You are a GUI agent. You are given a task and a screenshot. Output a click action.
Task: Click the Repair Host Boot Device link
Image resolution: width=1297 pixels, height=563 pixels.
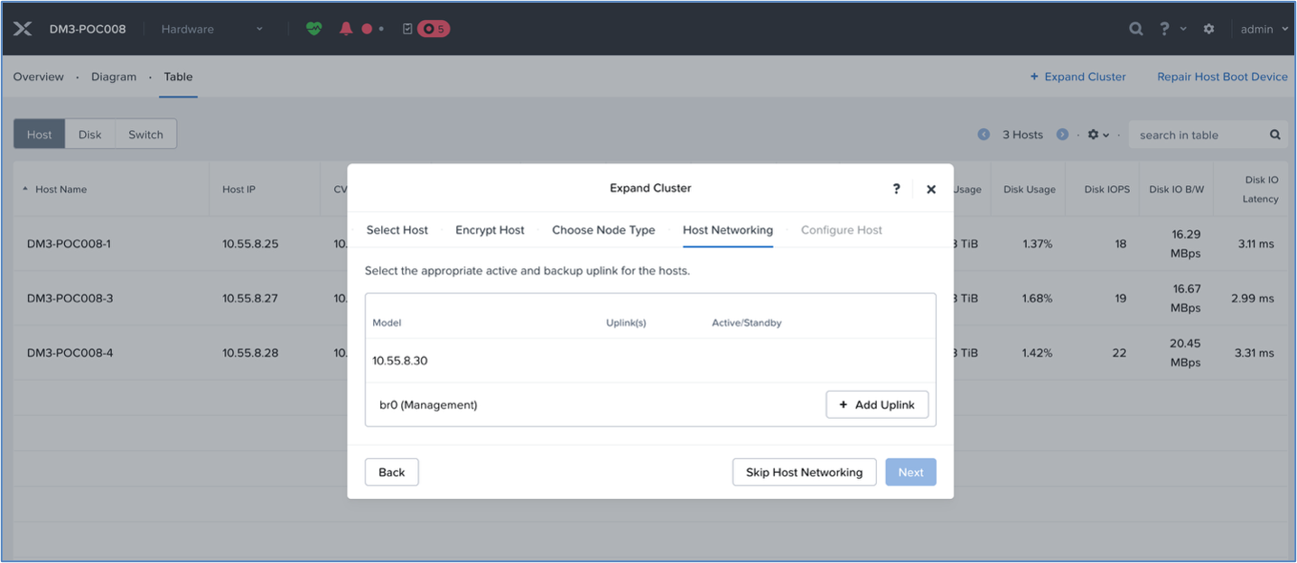coord(1222,77)
